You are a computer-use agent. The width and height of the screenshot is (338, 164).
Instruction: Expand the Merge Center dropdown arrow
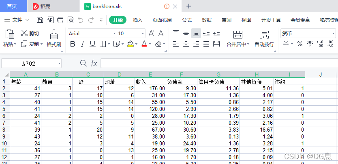[248, 45]
